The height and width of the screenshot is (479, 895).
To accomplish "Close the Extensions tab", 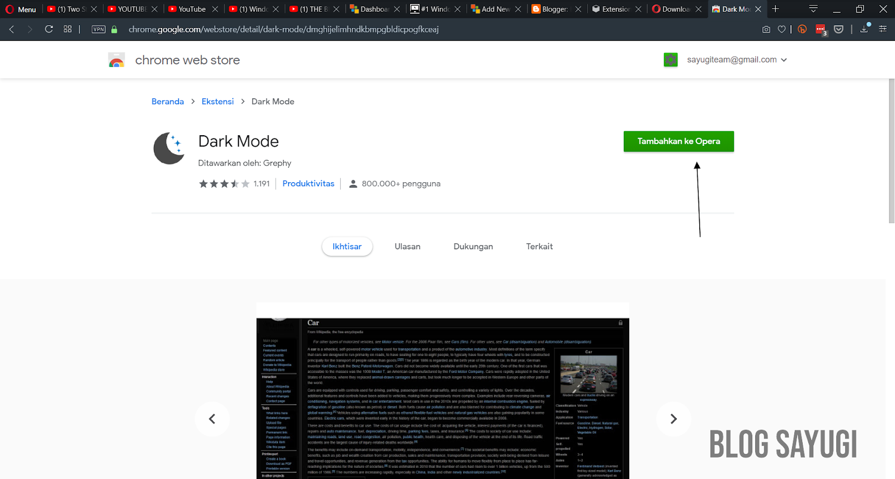I will click(638, 9).
